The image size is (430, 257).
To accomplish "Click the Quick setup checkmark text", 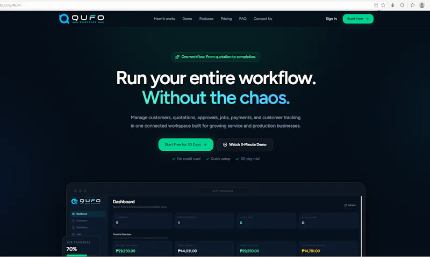I will pyautogui.click(x=218, y=159).
